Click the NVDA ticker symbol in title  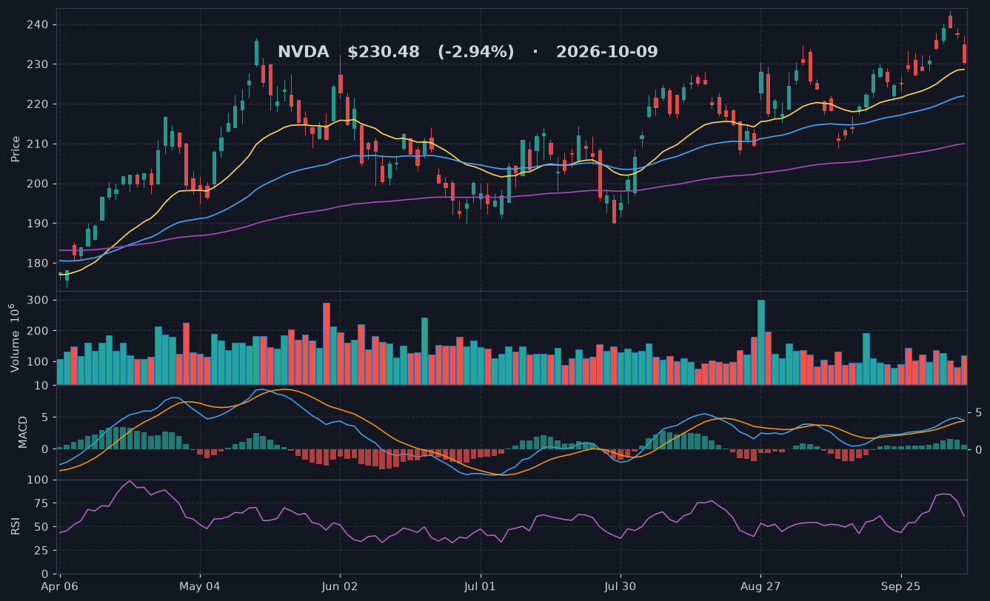click(303, 53)
